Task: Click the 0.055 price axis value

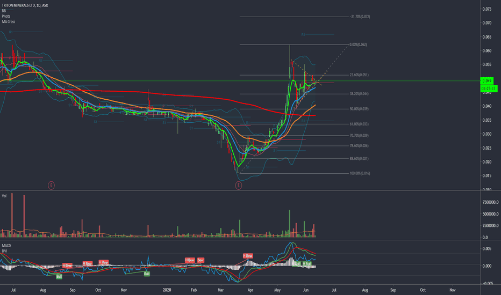Action: point(487,65)
